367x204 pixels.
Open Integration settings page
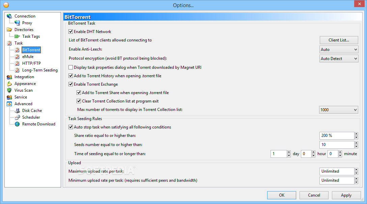24,77
